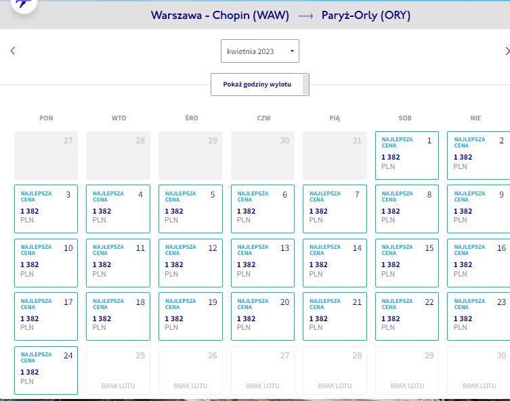
Task: Open the kwietnia 2023 month dropdown
Action: [260, 51]
